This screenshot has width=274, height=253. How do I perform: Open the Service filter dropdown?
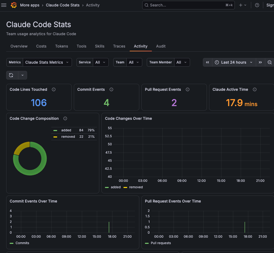[100, 62]
